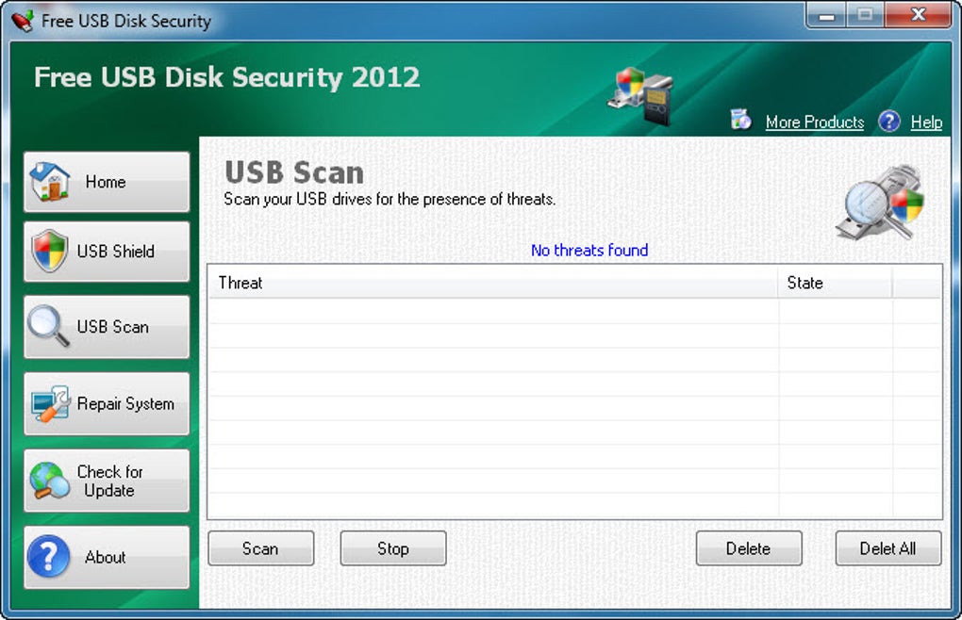Sort by the Threat column header
Viewport: 962px width, 620px height.
[493, 283]
